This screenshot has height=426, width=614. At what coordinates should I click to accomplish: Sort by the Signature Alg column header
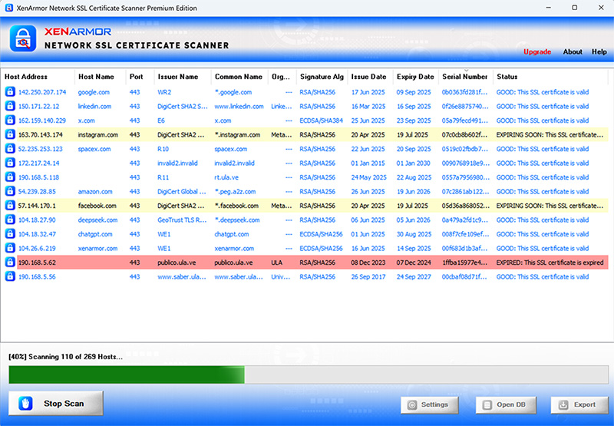click(x=322, y=77)
